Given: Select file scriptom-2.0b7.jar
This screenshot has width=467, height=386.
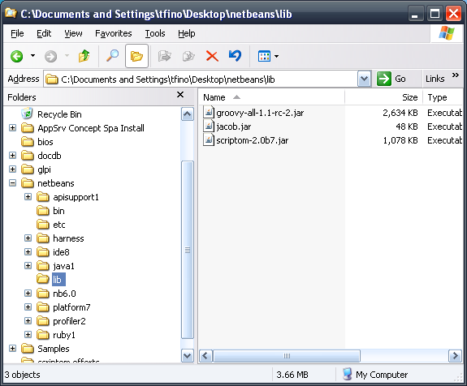Looking at the screenshot, I should pyautogui.click(x=253, y=140).
